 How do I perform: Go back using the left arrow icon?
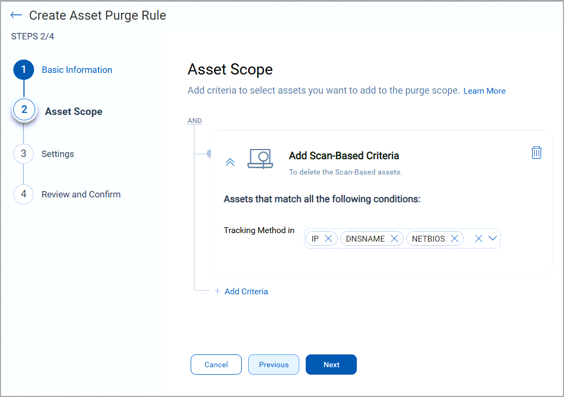point(16,15)
